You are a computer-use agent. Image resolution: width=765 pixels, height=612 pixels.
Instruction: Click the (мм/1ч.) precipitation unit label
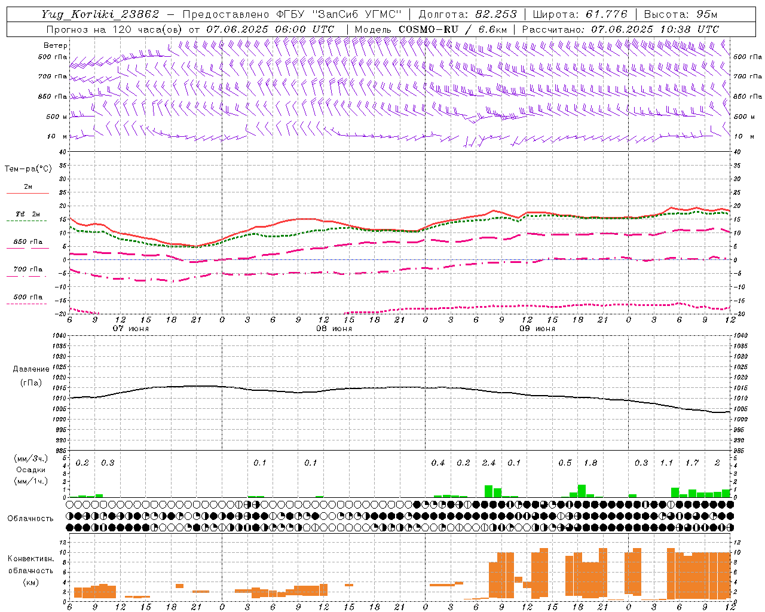click(31, 481)
